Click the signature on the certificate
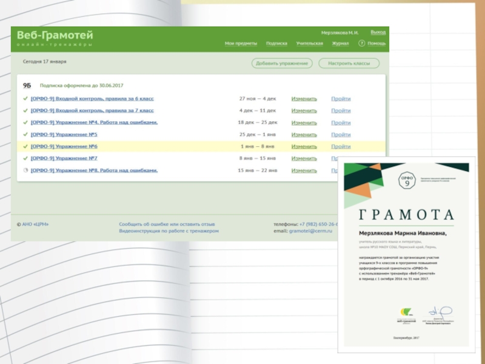The height and width of the screenshot is (364, 485). coord(440,312)
